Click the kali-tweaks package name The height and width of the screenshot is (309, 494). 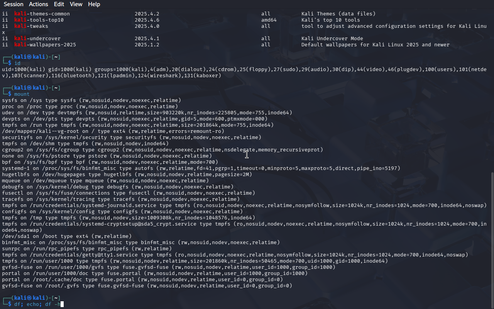click(31, 26)
